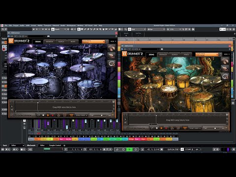The image size is (236, 177).
Task: Open the MENU dropdown in right EZdrummer
Action: pos(227,54)
